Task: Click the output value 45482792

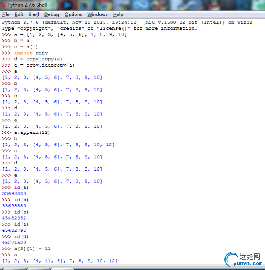Action: point(14,230)
